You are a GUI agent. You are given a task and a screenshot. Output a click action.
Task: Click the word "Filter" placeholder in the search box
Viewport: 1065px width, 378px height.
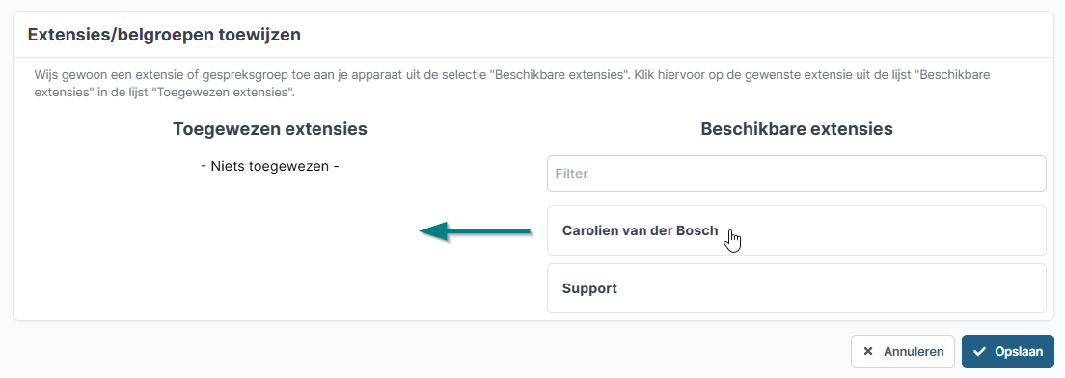pyautogui.click(x=571, y=174)
